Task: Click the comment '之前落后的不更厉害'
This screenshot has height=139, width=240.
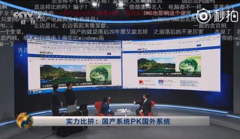Action: 179,32
